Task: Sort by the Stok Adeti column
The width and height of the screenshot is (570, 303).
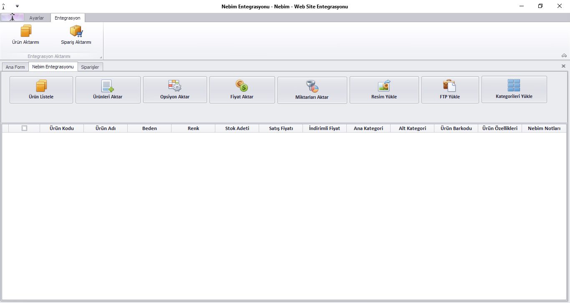Action: click(x=237, y=128)
